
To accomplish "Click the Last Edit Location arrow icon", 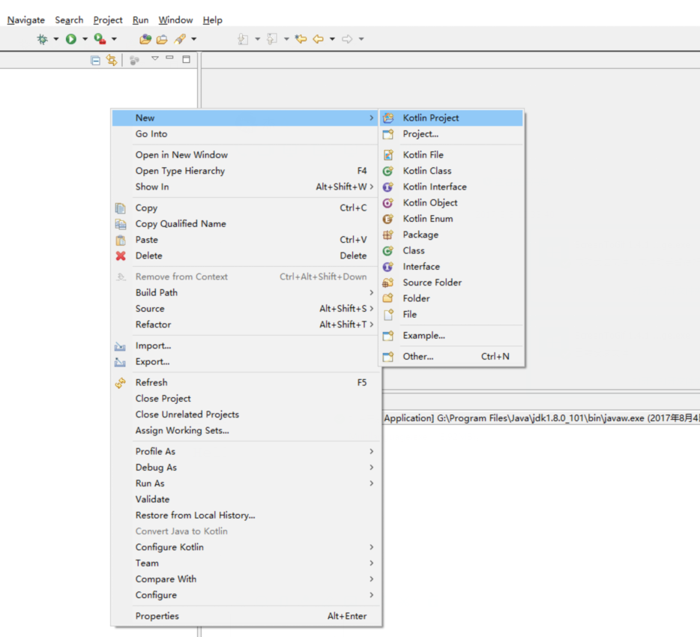I will tap(301, 39).
